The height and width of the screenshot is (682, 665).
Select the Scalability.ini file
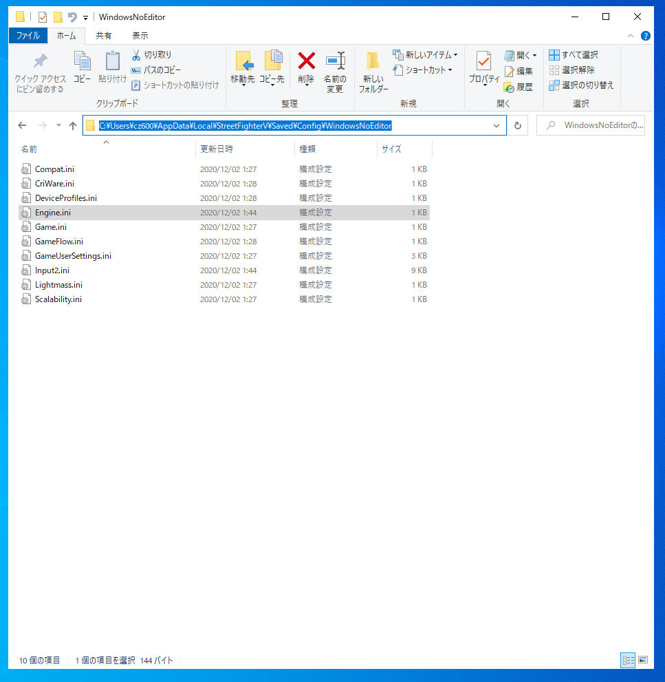(x=224, y=299)
